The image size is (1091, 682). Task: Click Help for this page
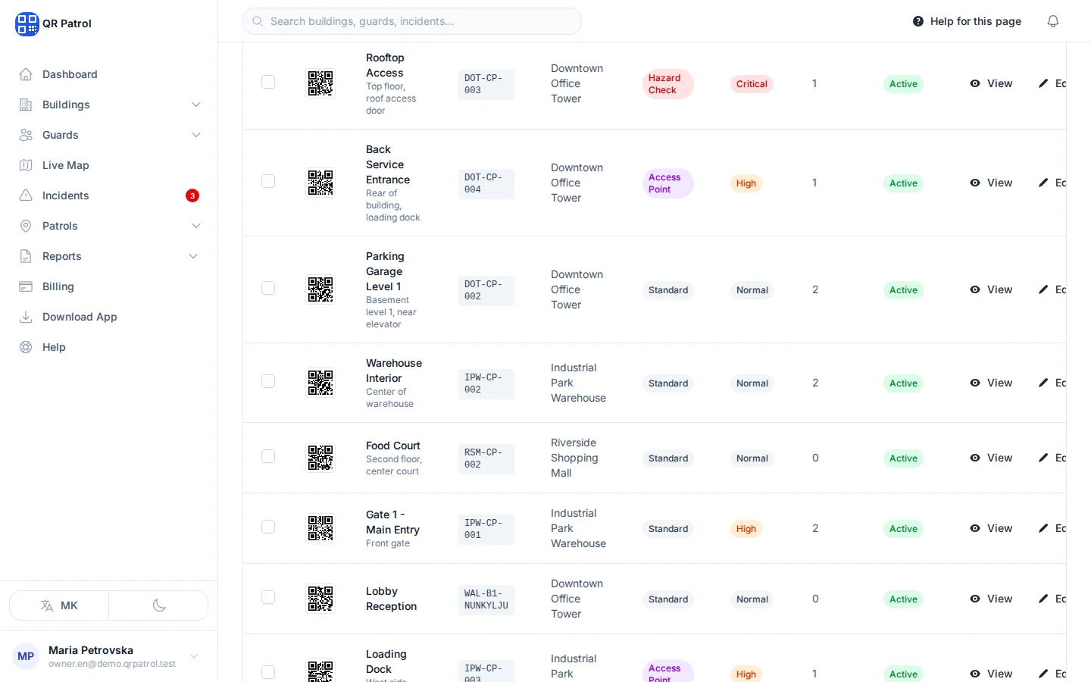[967, 21]
